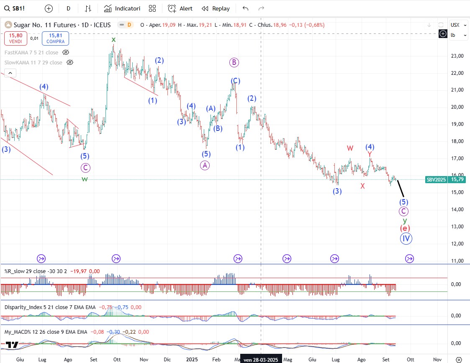Open the Alert creation menu

[180, 8]
